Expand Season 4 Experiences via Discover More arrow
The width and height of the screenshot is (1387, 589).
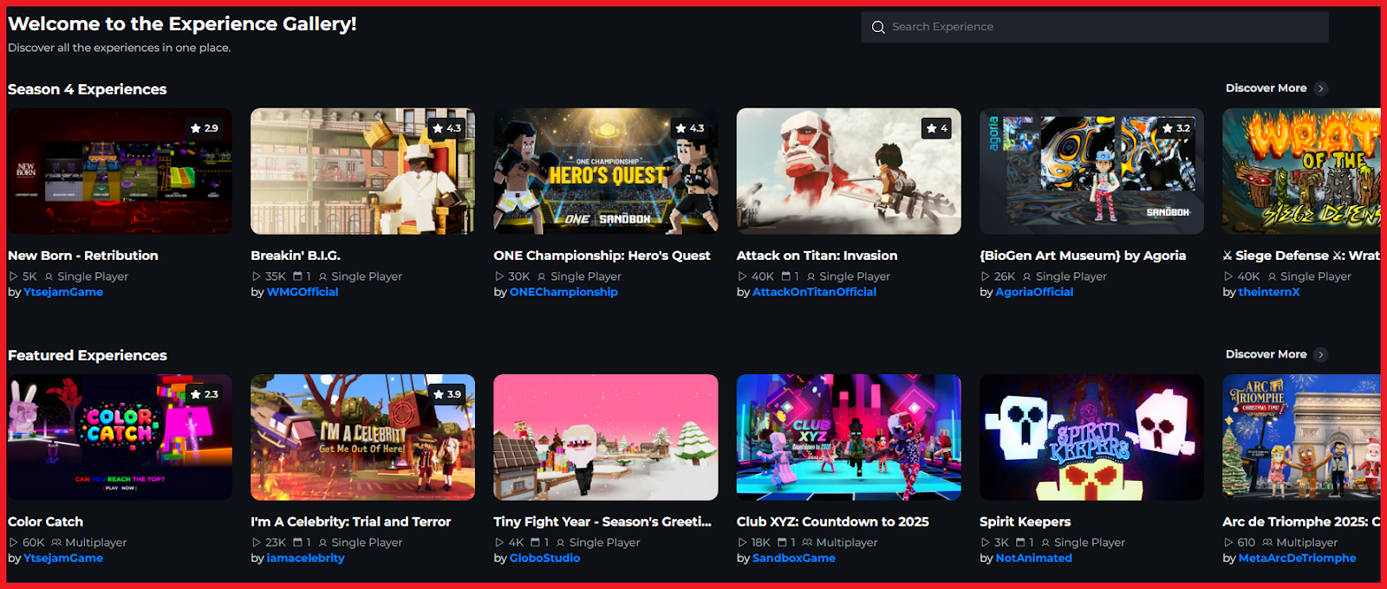[1320, 88]
